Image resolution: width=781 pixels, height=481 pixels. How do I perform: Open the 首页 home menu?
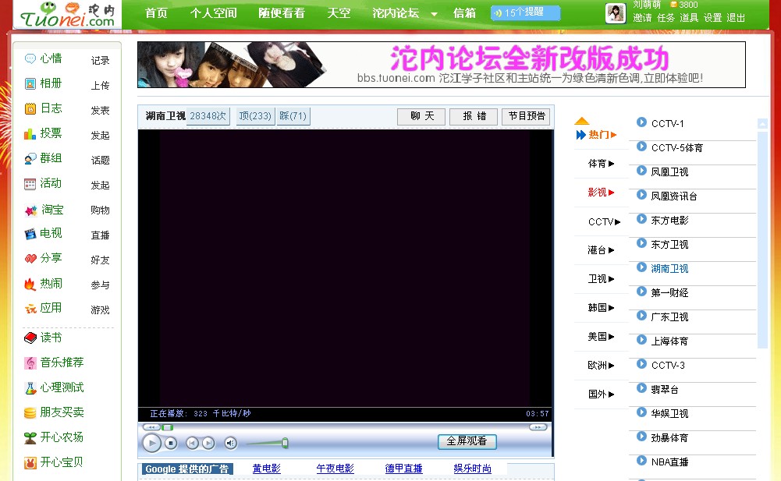156,13
